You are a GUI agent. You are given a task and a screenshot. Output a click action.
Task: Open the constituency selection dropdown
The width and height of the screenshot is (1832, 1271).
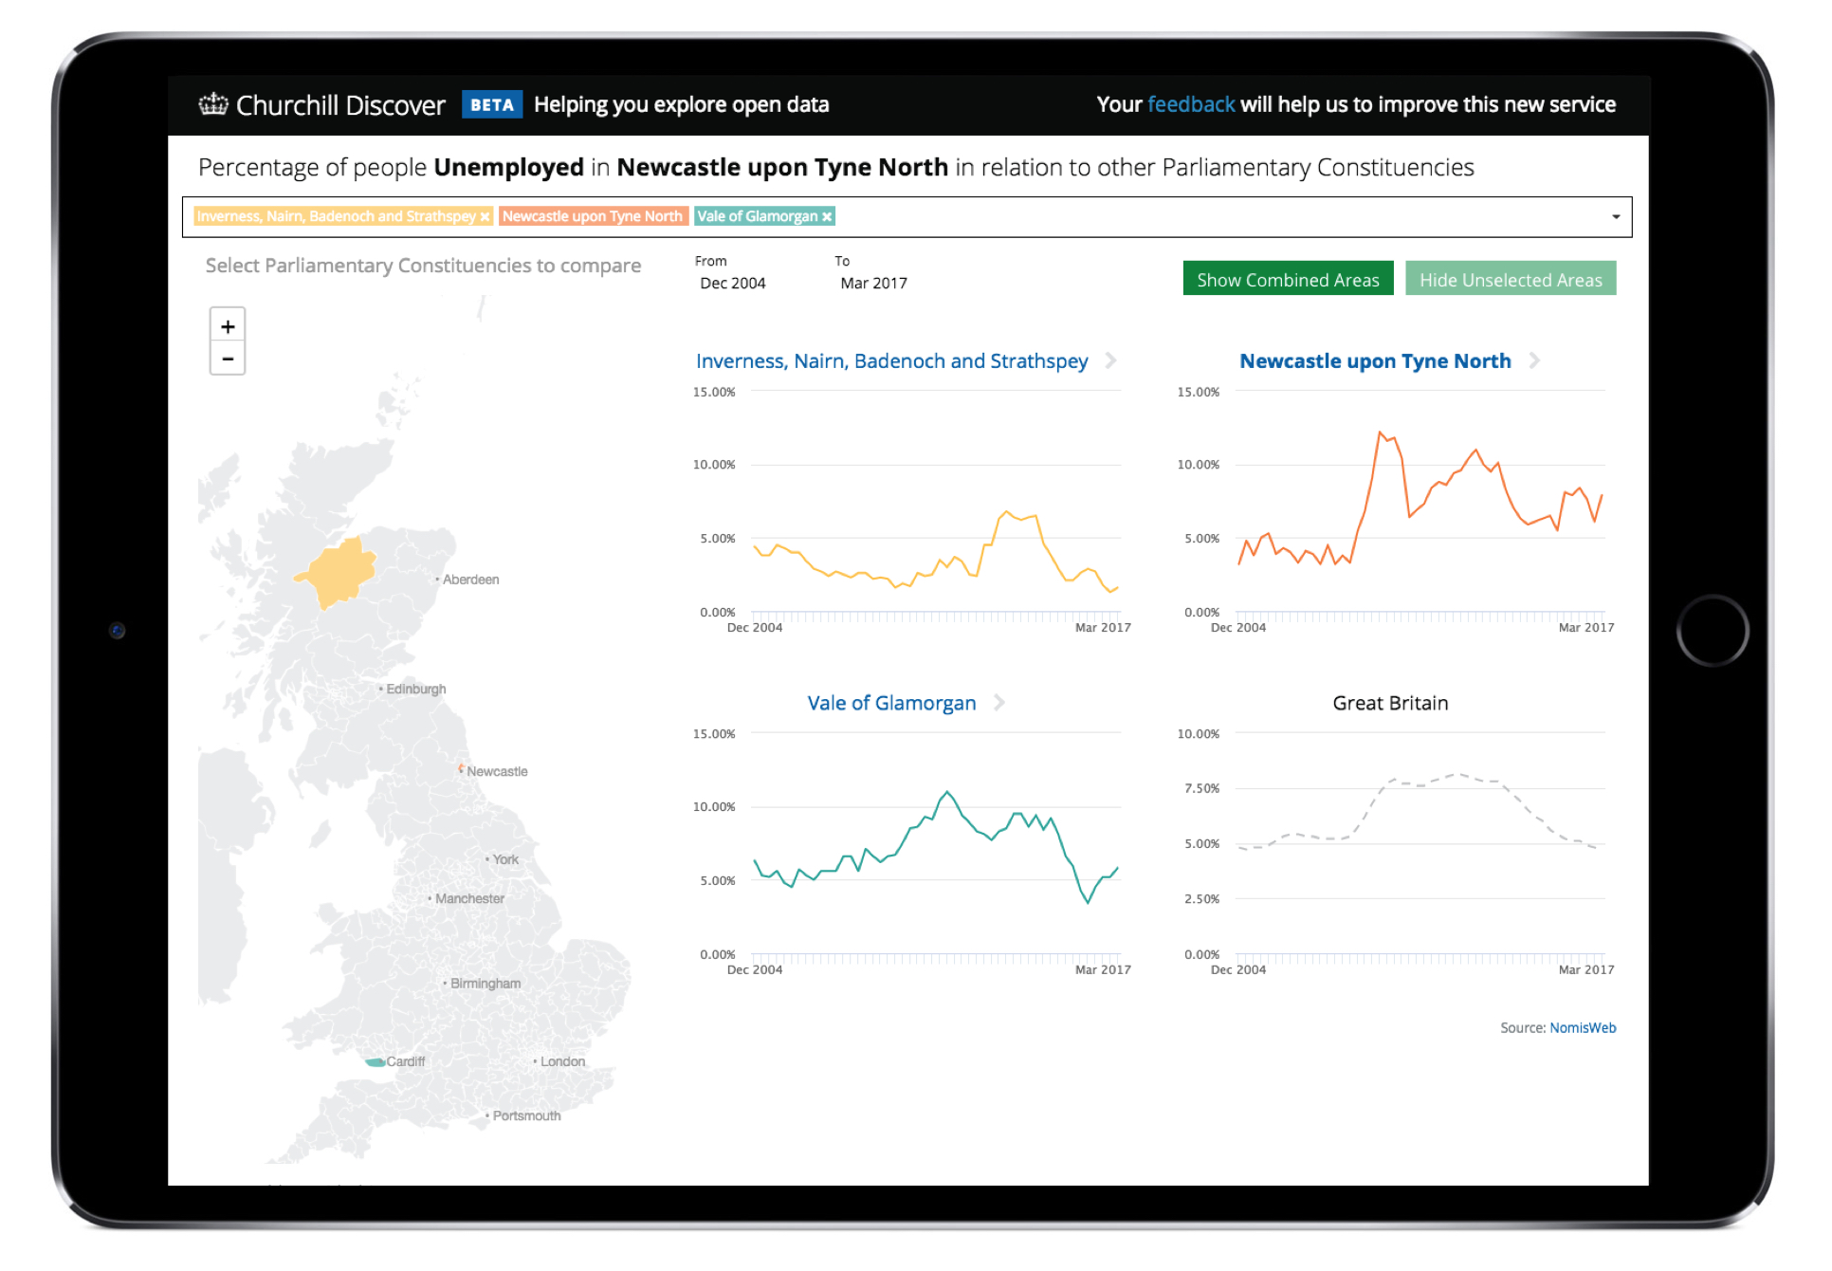tap(1616, 216)
